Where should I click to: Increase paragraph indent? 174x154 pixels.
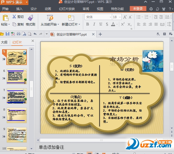click(x=161, y=17)
